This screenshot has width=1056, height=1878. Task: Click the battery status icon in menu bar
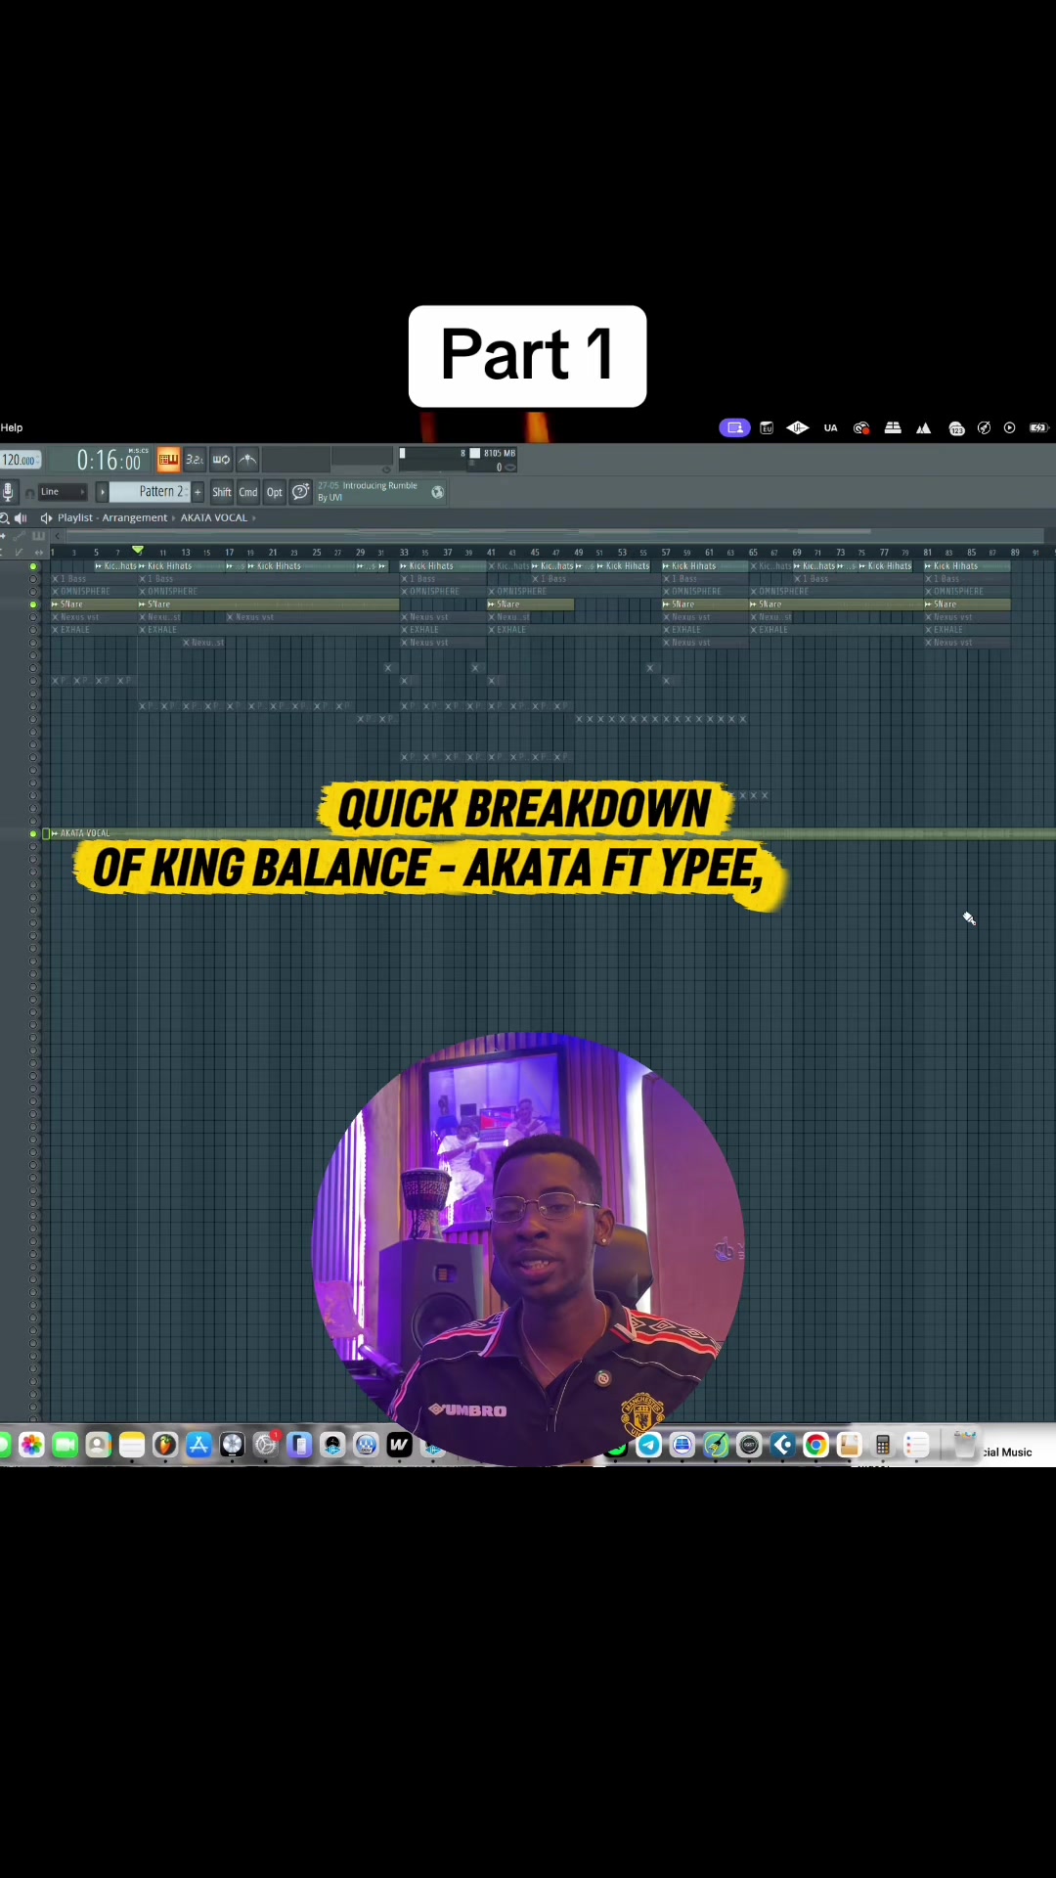(1038, 428)
